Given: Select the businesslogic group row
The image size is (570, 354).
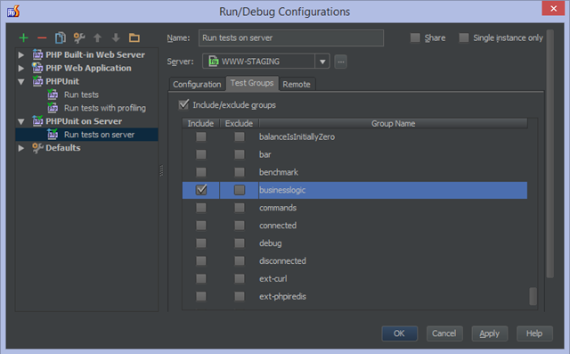Looking at the screenshot, I should click(x=354, y=190).
